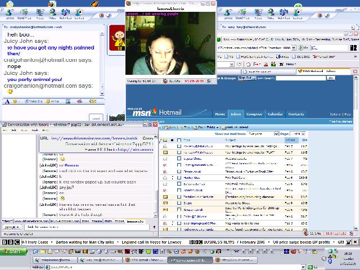
Task: Open JohnUK nickname dropdown in IRC window
Action: [11, 227]
